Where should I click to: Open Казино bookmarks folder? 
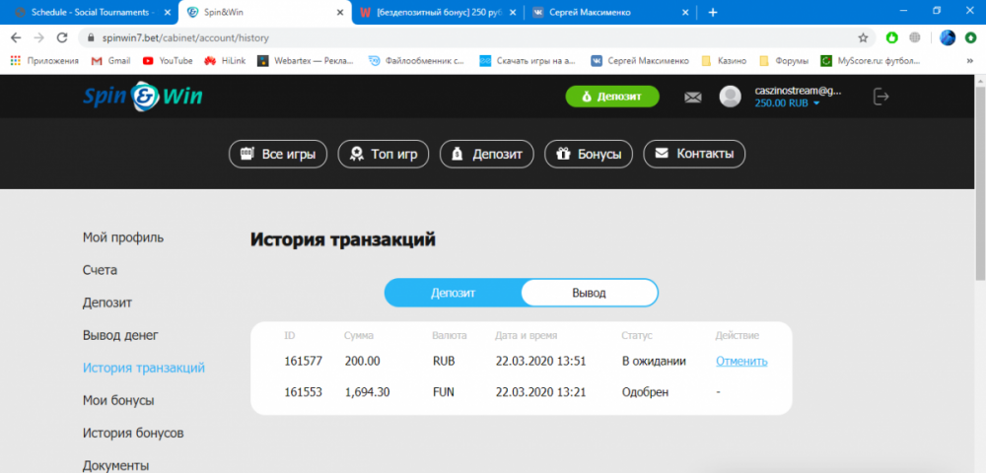pyautogui.click(x=726, y=60)
